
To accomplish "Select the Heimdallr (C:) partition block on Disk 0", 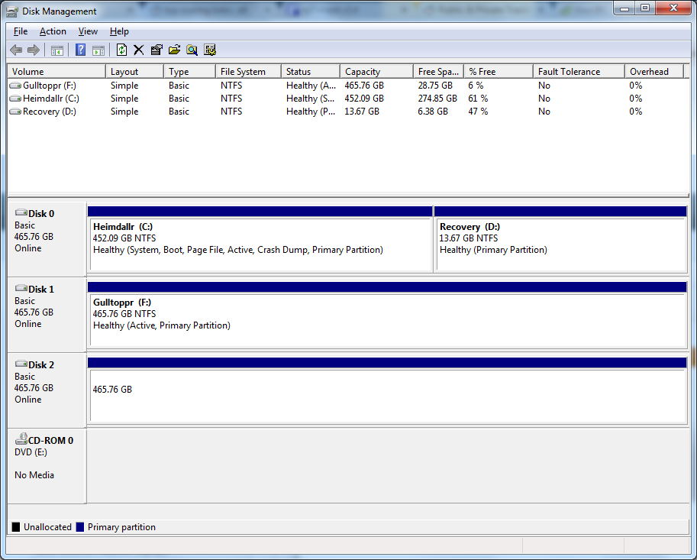I will pyautogui.click(x=260, y=239).
